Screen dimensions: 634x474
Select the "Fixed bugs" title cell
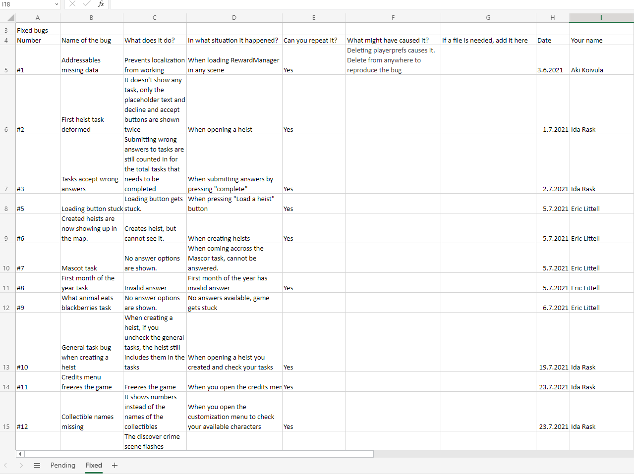[x=37, y=30]
